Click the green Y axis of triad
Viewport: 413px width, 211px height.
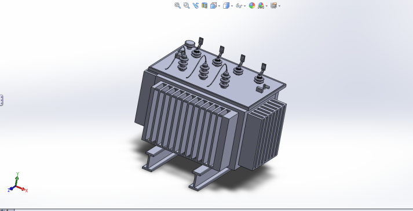17,179
